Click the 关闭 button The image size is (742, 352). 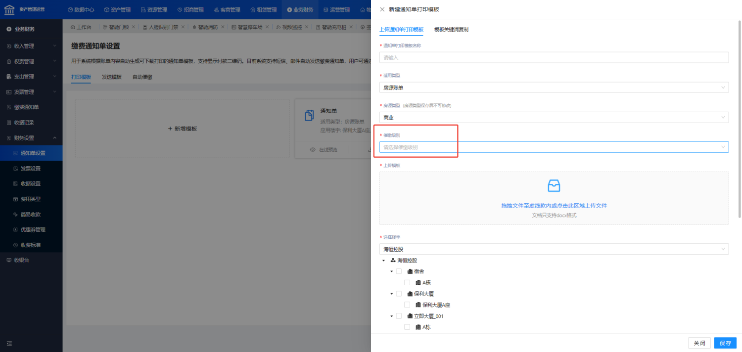(699, 343)
